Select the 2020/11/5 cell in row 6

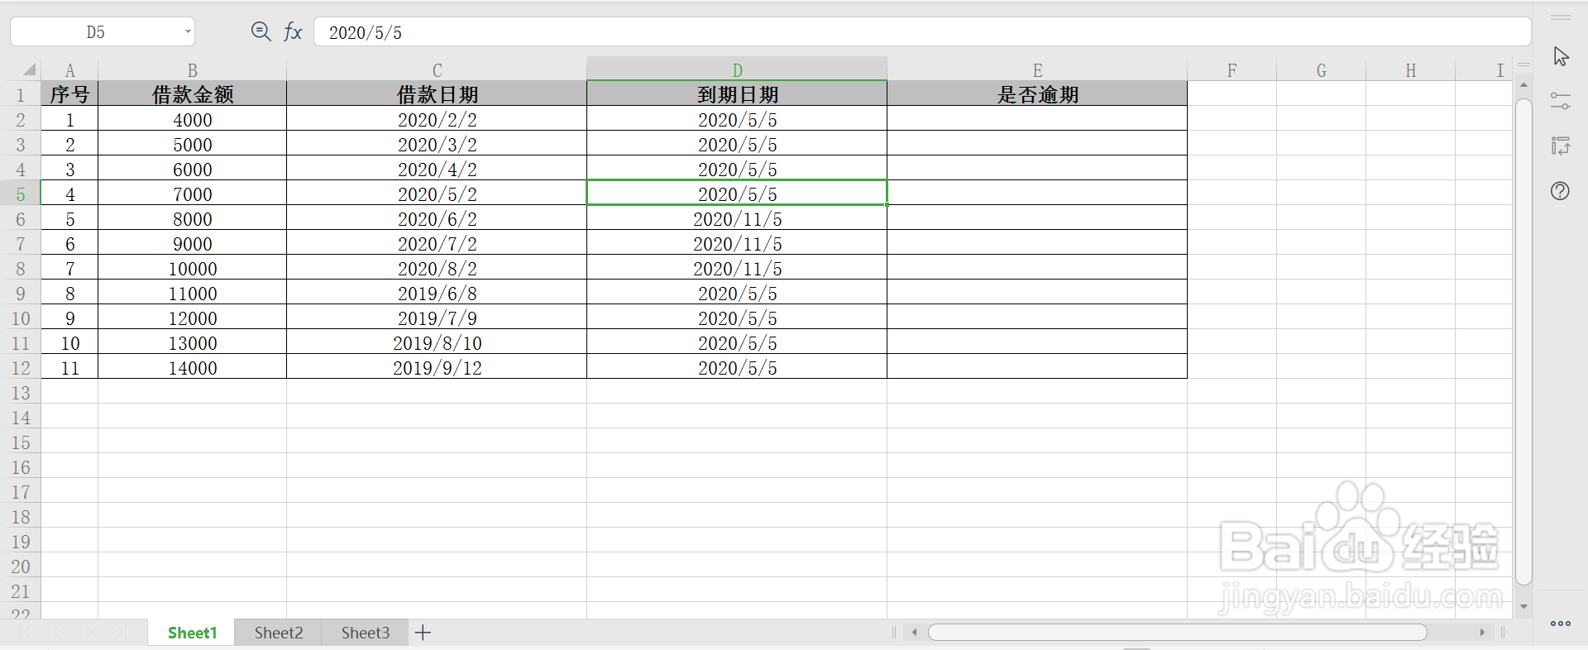pos(737,217)
